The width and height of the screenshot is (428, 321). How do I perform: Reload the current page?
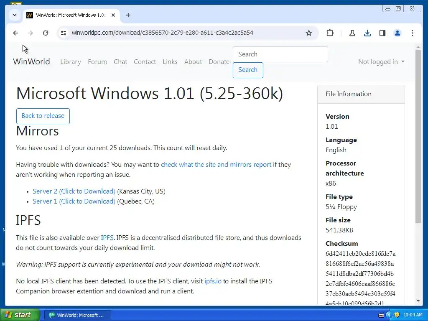pyautogui.click(x=46, y=33)
